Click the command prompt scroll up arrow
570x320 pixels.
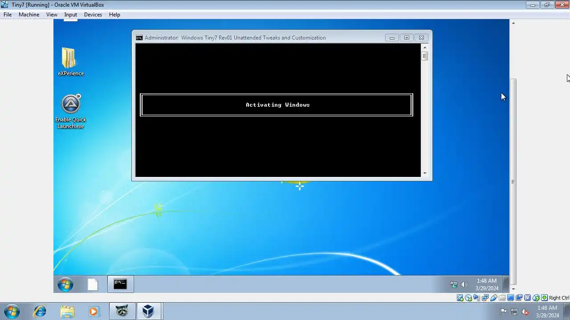425,48
